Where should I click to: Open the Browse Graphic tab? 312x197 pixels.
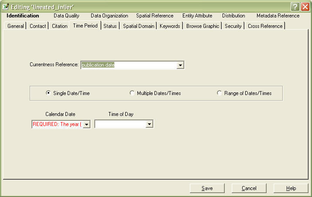(202, 26)
